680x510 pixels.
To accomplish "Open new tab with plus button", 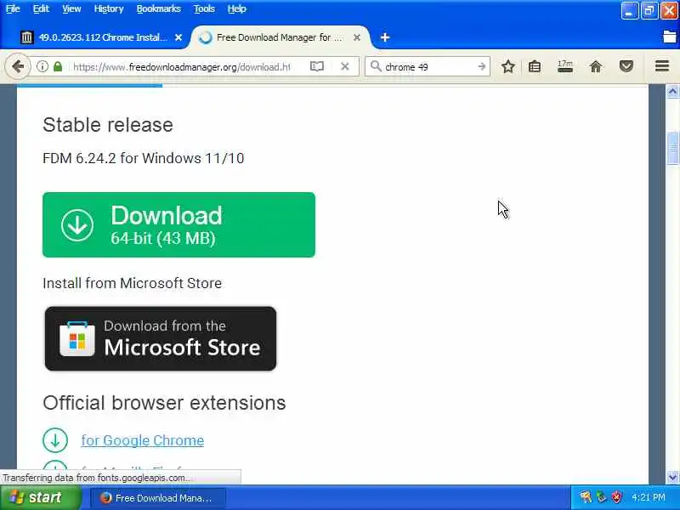I will coord(385,37).
